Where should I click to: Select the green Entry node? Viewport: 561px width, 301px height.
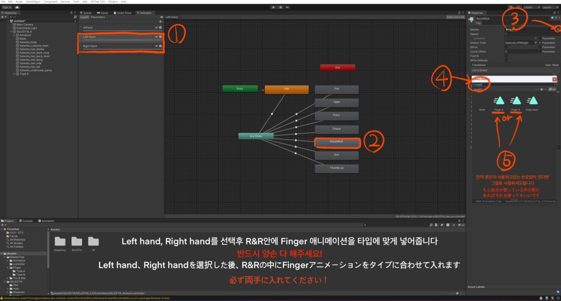240,89
